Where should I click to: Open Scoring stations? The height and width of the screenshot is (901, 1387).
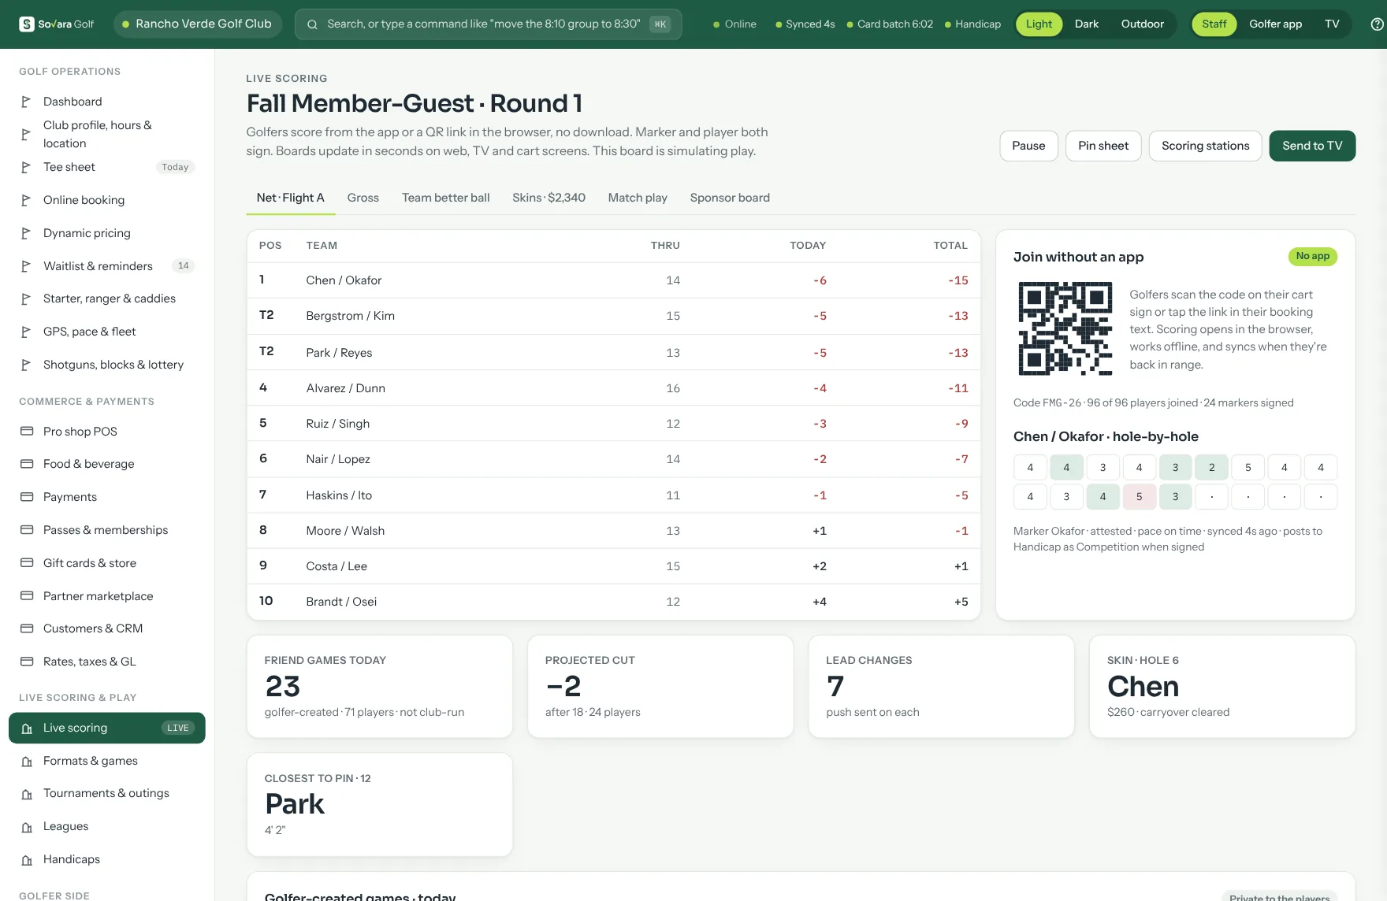(1205, 146)
